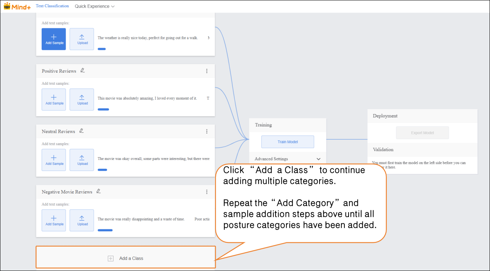
Task: Add Sample to the Positive Reviews class
Action: point(54,100)
